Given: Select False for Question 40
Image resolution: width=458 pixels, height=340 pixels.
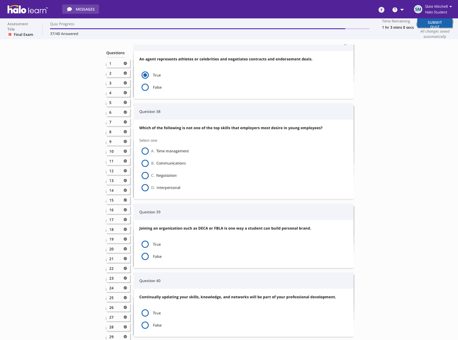Looking at the screenshot, I should coord(145,325).
